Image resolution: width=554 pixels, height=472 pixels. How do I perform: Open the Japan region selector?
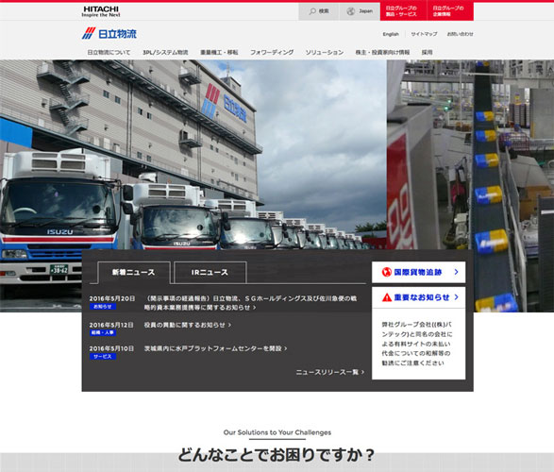click(x=360, y=11)
